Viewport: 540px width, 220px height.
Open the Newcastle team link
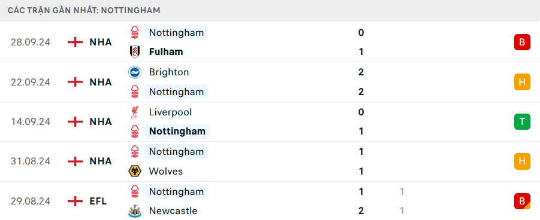pyautogui.click(x=173, y=210)
